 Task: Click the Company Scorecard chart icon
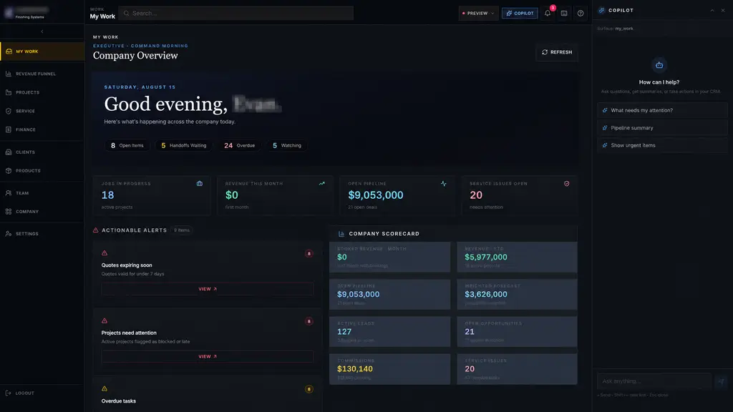[x=341, y=234]
